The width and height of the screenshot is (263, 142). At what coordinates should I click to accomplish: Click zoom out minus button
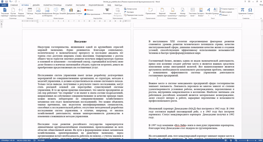(240, 140)
